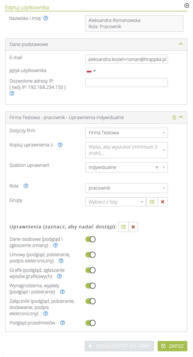193x357 pixels.
Task: Click help icon next to Nazwisko i Imię
Action: 46,18
